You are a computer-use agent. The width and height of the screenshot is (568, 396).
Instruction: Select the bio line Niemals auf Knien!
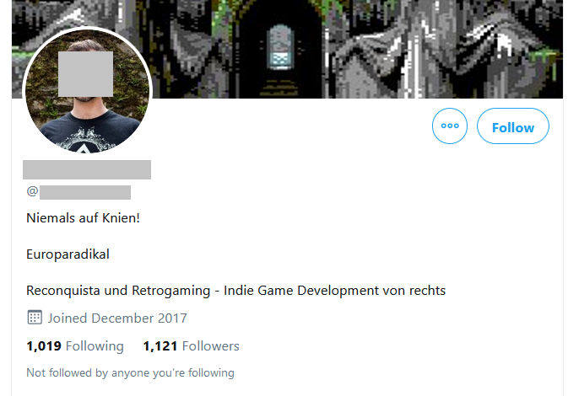tap(83, 218)
